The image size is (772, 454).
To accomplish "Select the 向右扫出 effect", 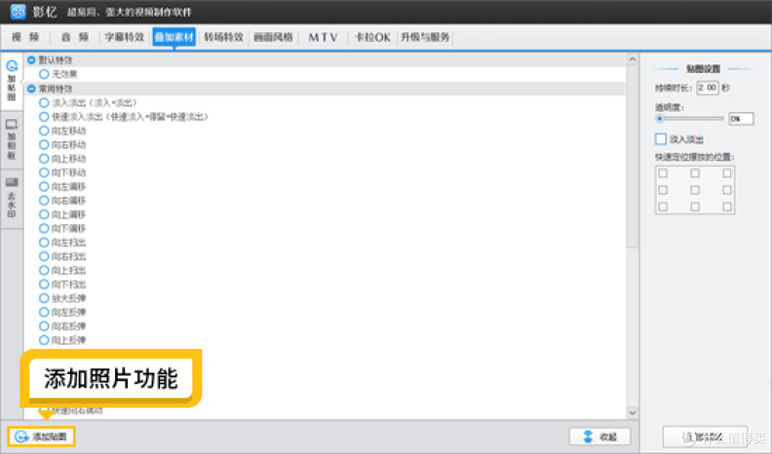I will (x=44, y=256).
